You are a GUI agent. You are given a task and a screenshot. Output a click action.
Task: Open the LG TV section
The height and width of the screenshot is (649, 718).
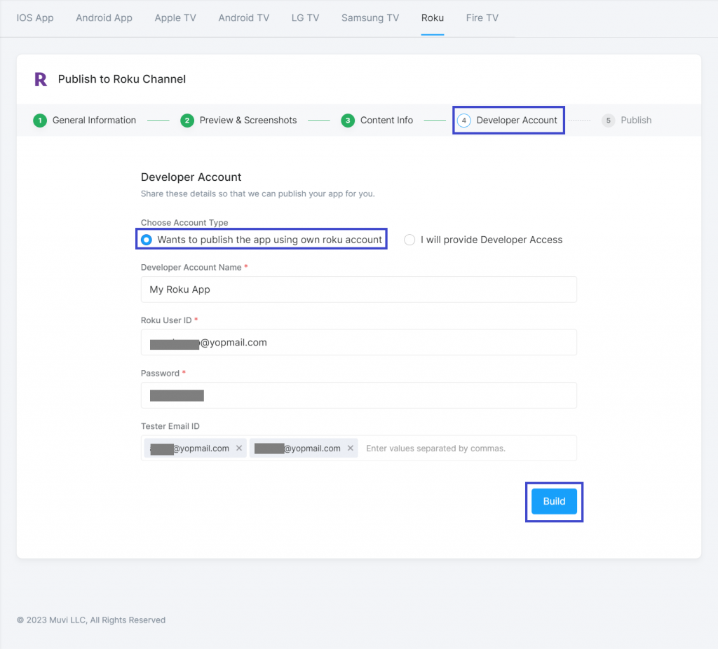pyautogui.click(x=305, y=18)
